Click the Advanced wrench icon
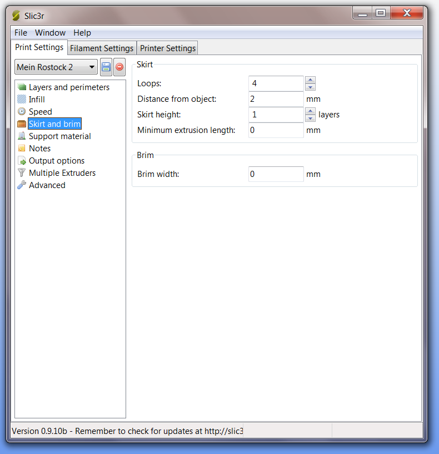 (x=22, y=185)
